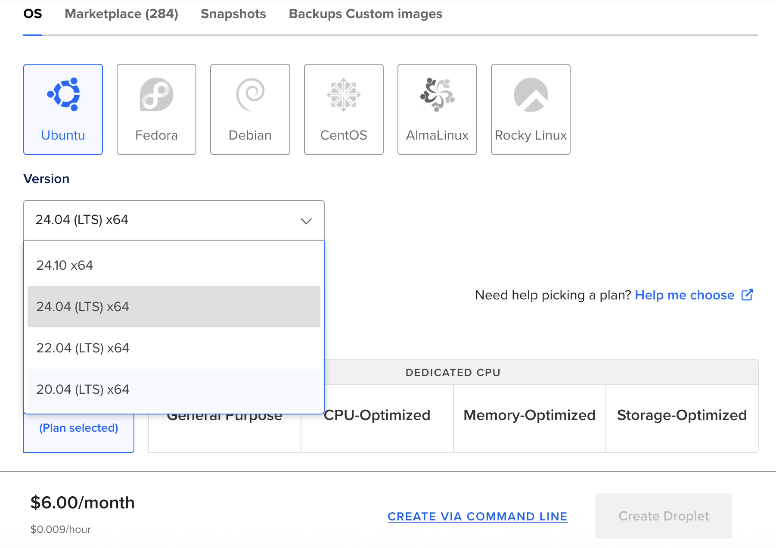Choose the AlmaLinux logo icon

(x=437, y=94)
